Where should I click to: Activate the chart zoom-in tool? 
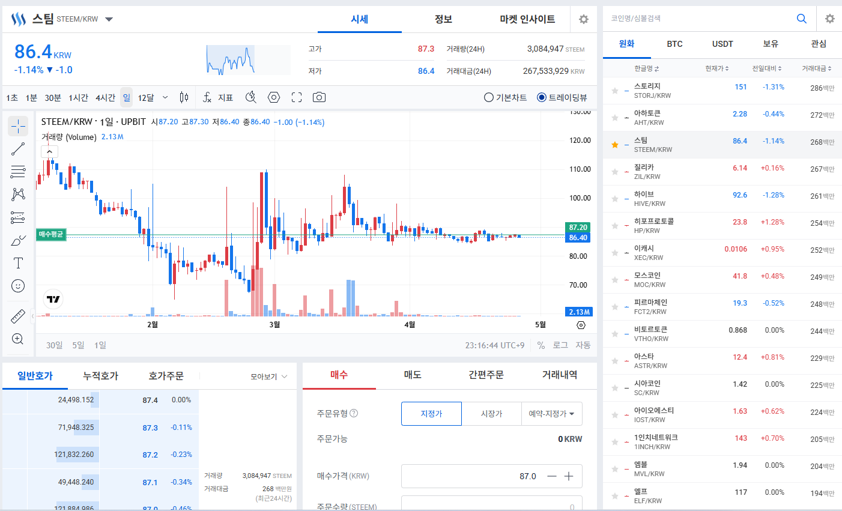click(x=18, y=339)
